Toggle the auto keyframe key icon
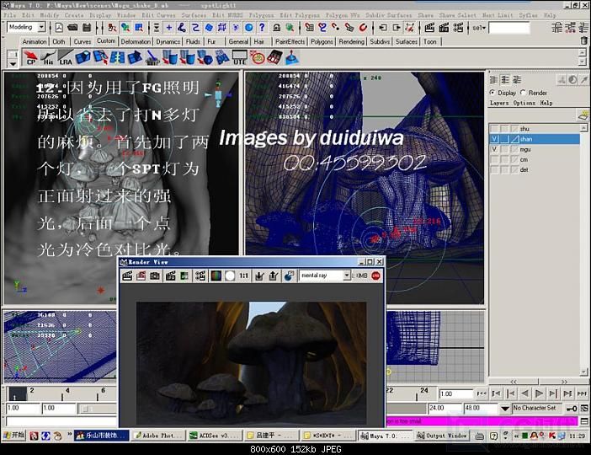This screenshot has height=455, width=591. coord(572,409)
